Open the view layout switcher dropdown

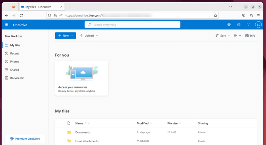tap(237, 36)
